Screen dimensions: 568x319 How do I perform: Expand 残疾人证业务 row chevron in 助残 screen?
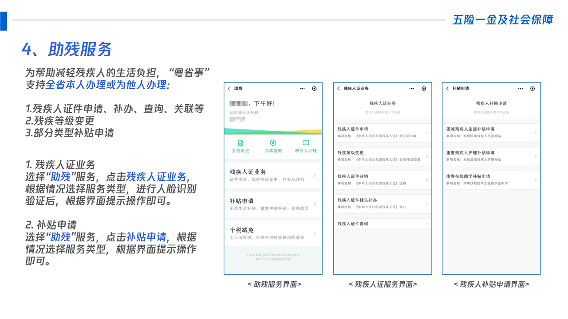[315, 175]
